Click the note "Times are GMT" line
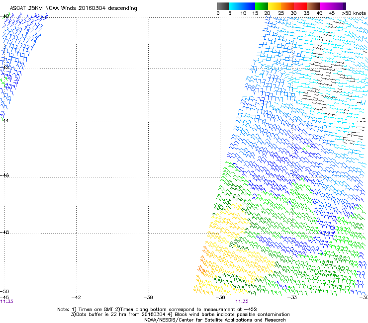Viewport: 368px width, 323px height. tap(157, 310)
